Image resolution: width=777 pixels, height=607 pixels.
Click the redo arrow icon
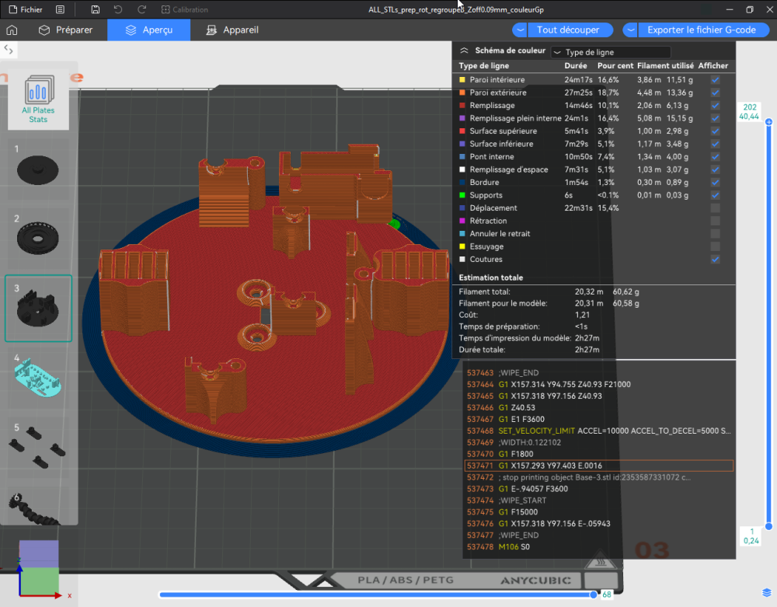tap(141, 9)
